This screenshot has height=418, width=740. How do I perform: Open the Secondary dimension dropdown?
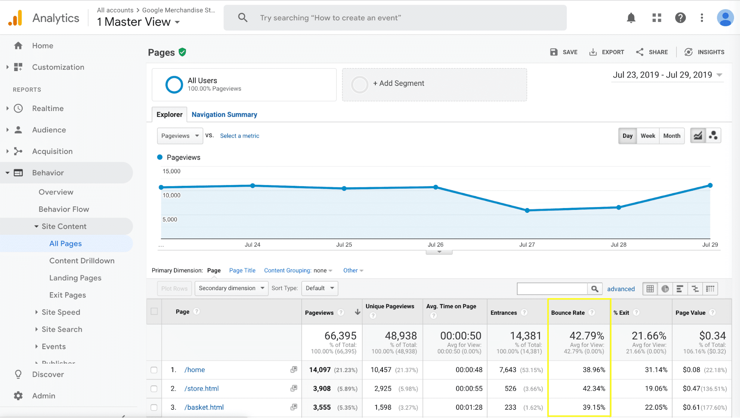click(x=231, y=288)
